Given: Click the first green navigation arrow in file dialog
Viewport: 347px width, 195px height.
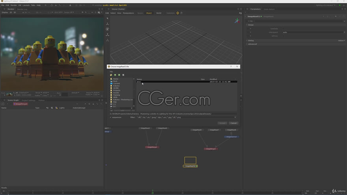Looking at the screenshot, I should click(115, 75).
